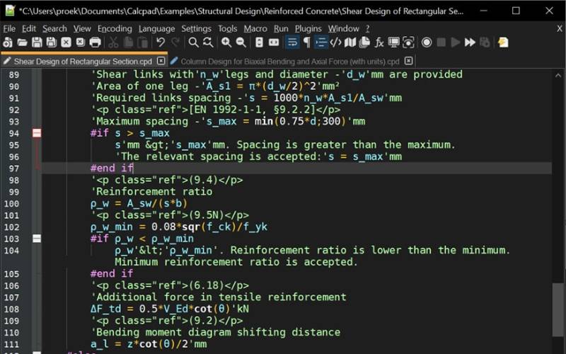The image size is (566, 354).
Task: Open the Language menu
Action: [x=156, y=28]
